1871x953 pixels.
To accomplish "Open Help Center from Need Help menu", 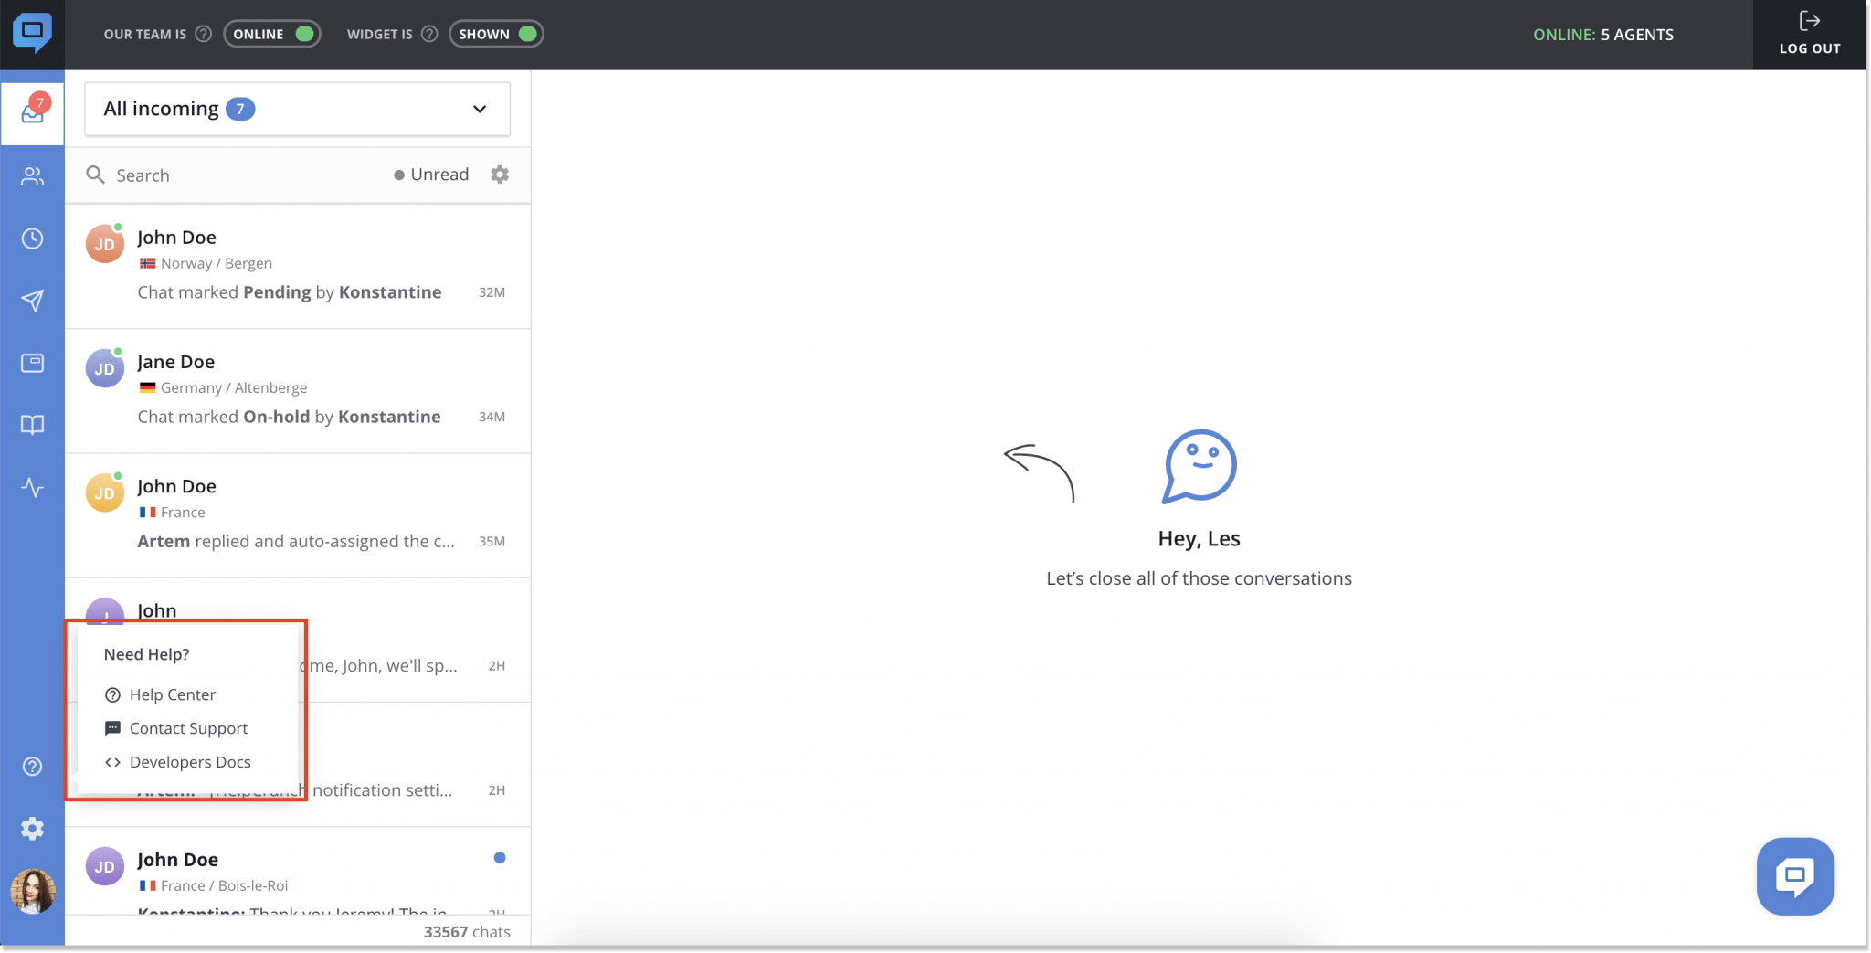I will click(x=173, y=694).
